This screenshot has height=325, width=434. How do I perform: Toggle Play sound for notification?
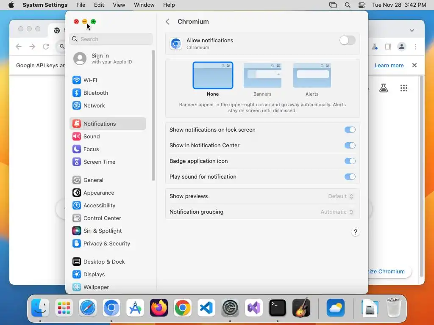pos(350,177)
